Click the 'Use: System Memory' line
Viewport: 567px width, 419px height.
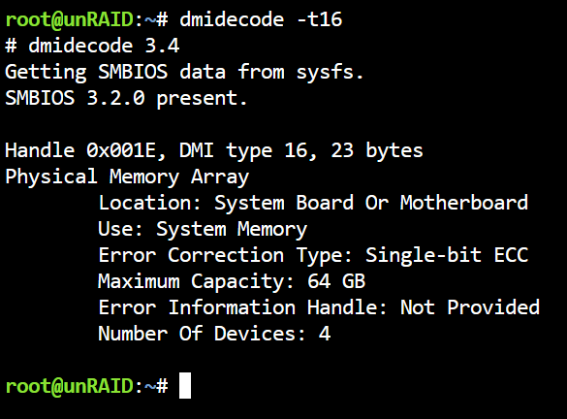203,230
